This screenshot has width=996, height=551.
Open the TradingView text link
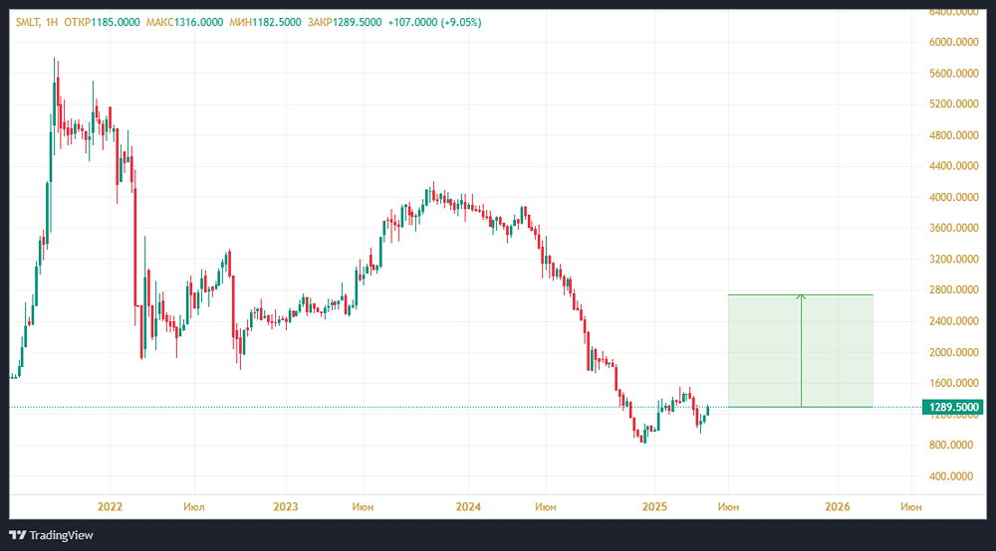[x=62, y=535]
